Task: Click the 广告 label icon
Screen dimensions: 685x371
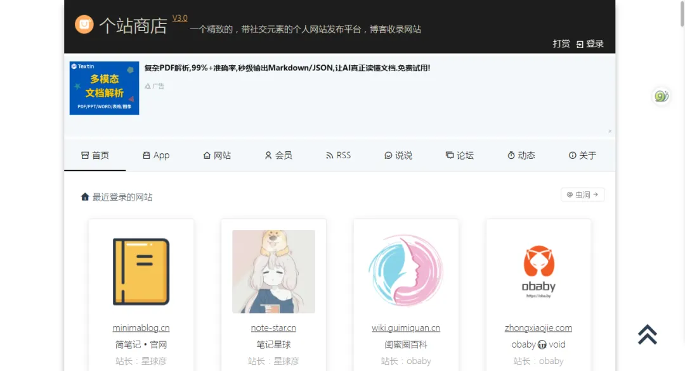Action: point(148,86)
